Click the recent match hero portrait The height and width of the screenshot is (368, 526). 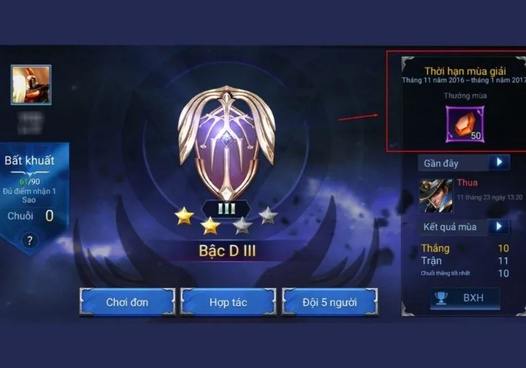coord(436,196)
